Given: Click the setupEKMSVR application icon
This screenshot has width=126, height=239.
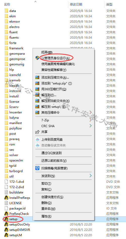Looking at the screenshot, I should point(6,230).
